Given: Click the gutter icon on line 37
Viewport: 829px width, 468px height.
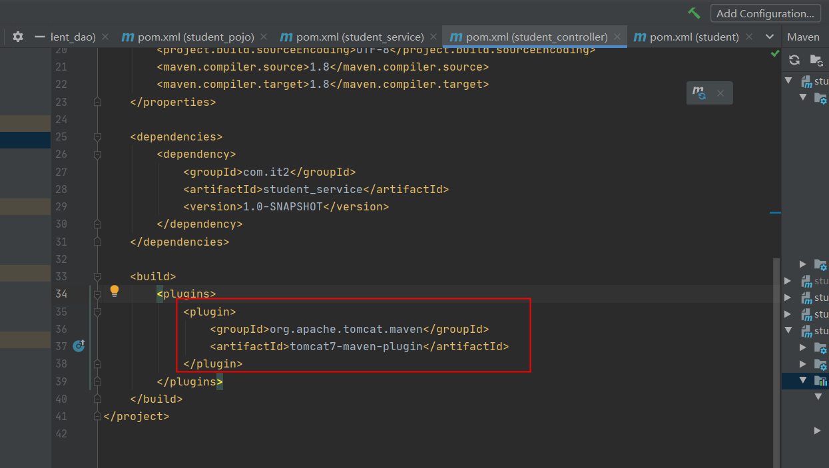Looking at the screenshot, I should click(x=79, y=346).
